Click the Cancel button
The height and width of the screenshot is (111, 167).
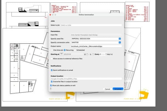coord(107,89)
